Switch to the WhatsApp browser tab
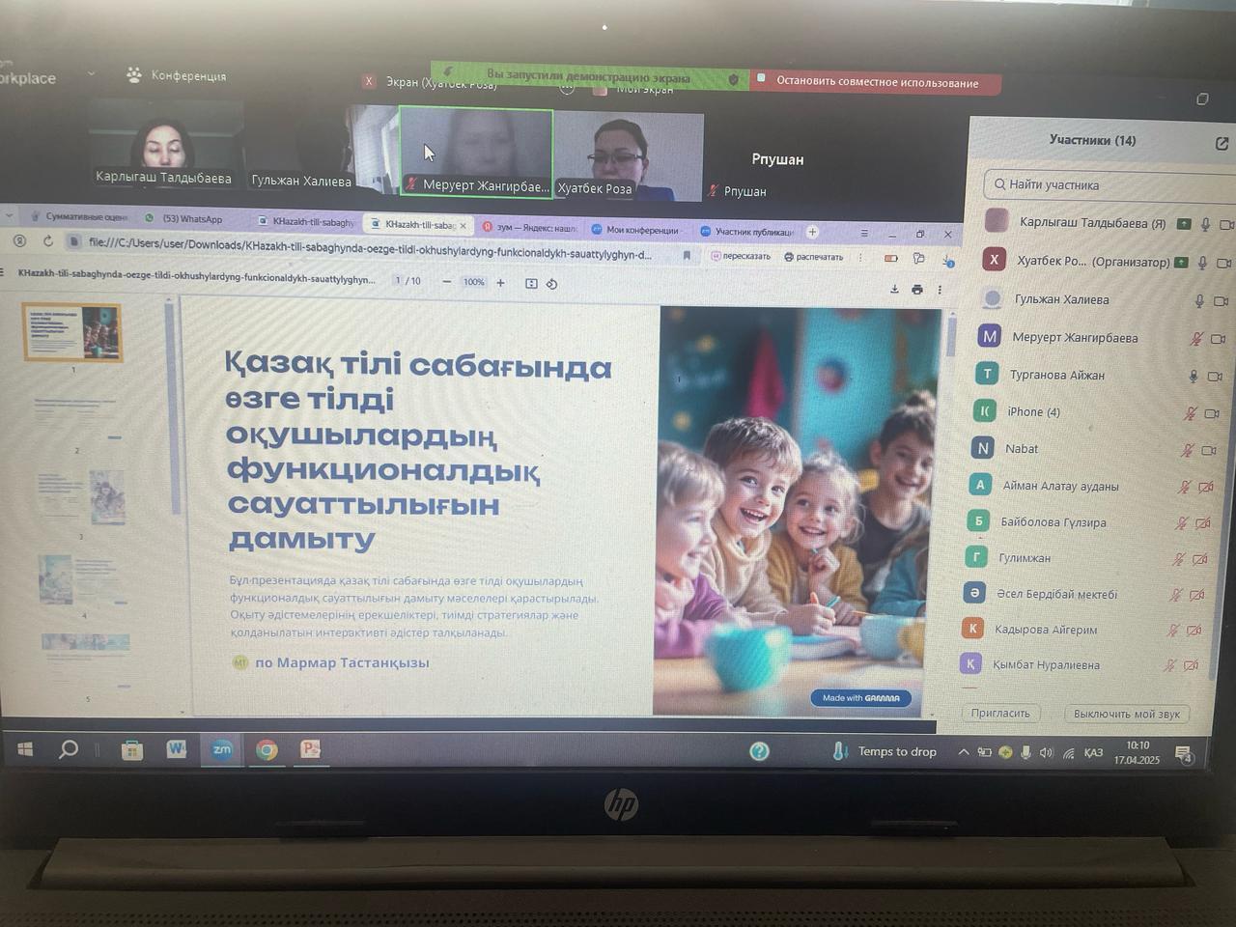This screenshot has height=927, width=1236. click(x=191, y=219)
